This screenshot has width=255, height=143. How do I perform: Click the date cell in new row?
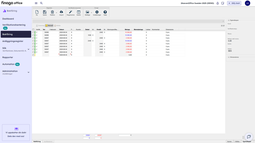tap(64, 55)
